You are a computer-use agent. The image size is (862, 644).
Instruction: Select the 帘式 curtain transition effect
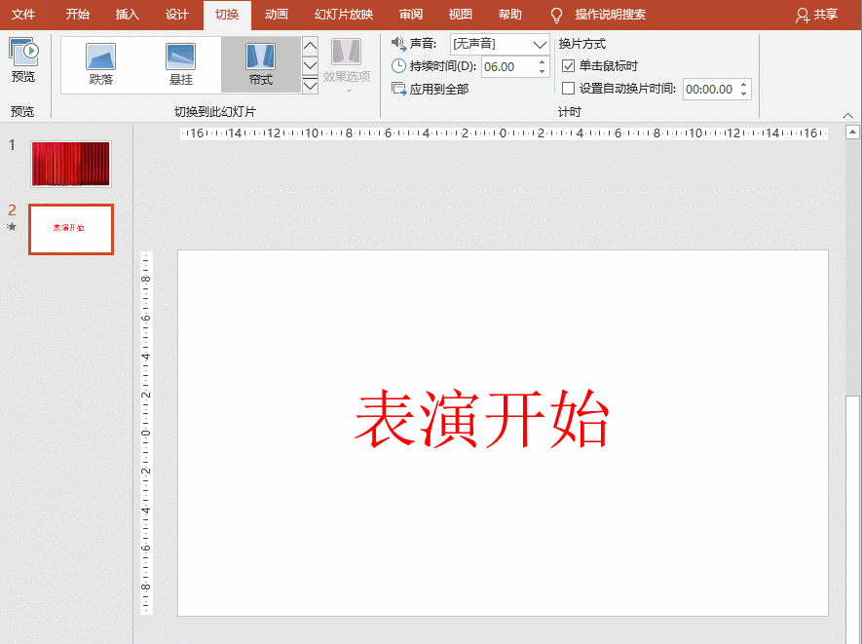tap(261, 65)
